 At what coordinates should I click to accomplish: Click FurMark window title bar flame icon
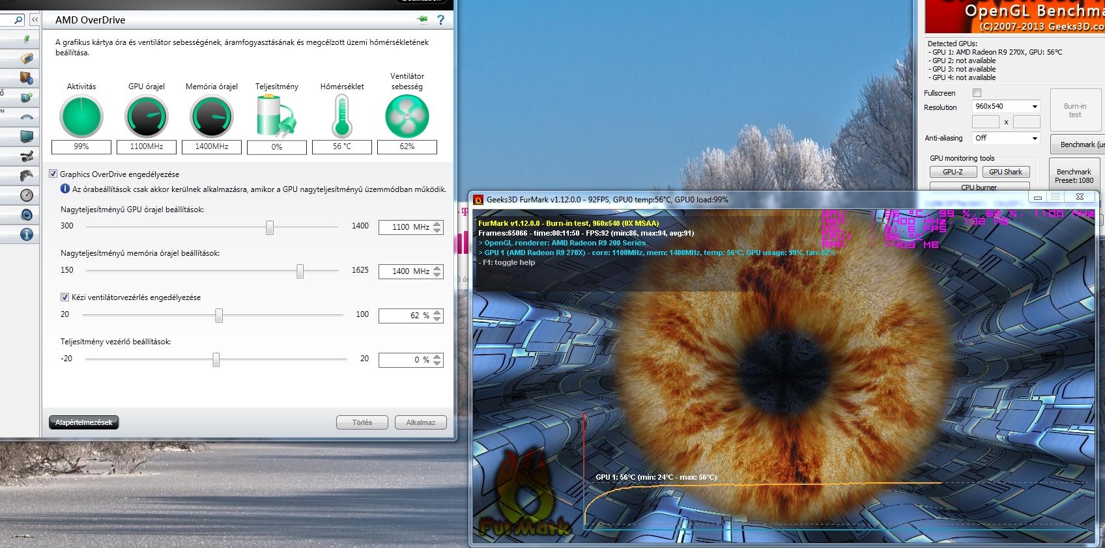[x=478, y=200]
